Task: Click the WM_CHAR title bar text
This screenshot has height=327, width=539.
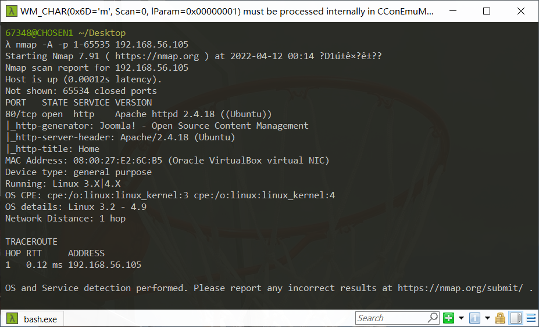Action: pos(227,12)
